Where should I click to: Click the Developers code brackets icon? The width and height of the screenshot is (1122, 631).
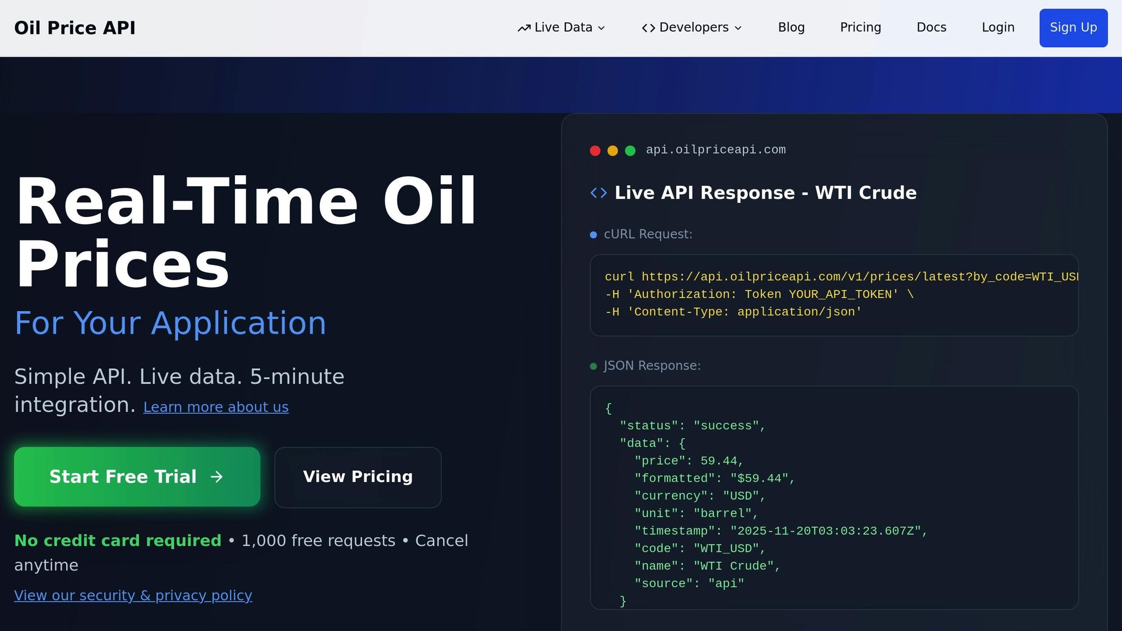(x=649, y=28)
